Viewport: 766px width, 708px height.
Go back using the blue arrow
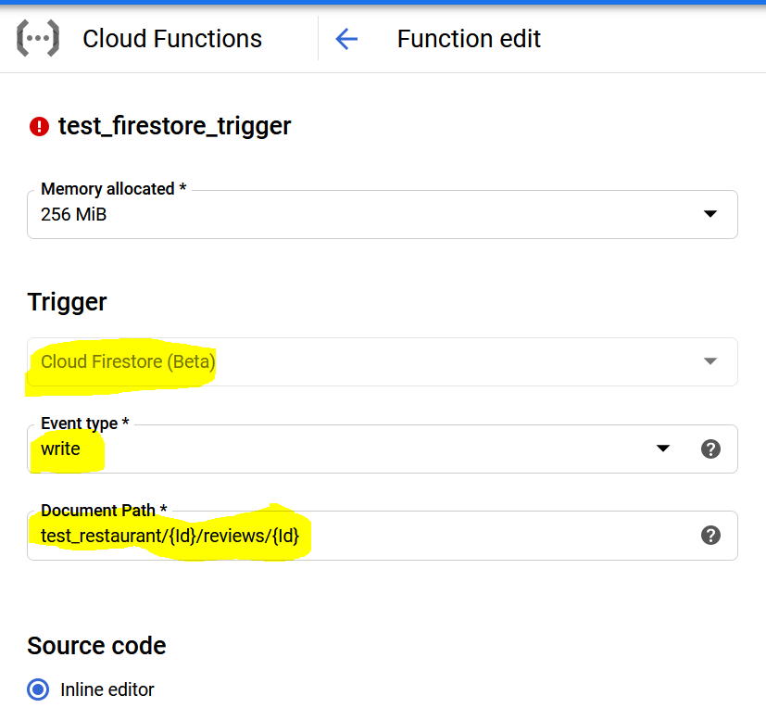click(346, 39)
